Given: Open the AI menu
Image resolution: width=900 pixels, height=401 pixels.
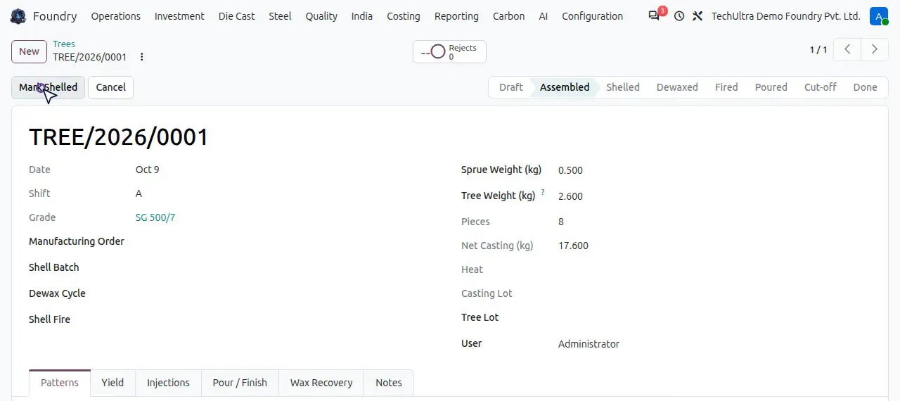Looking at the screenshot, I should [x=544, y=16].
